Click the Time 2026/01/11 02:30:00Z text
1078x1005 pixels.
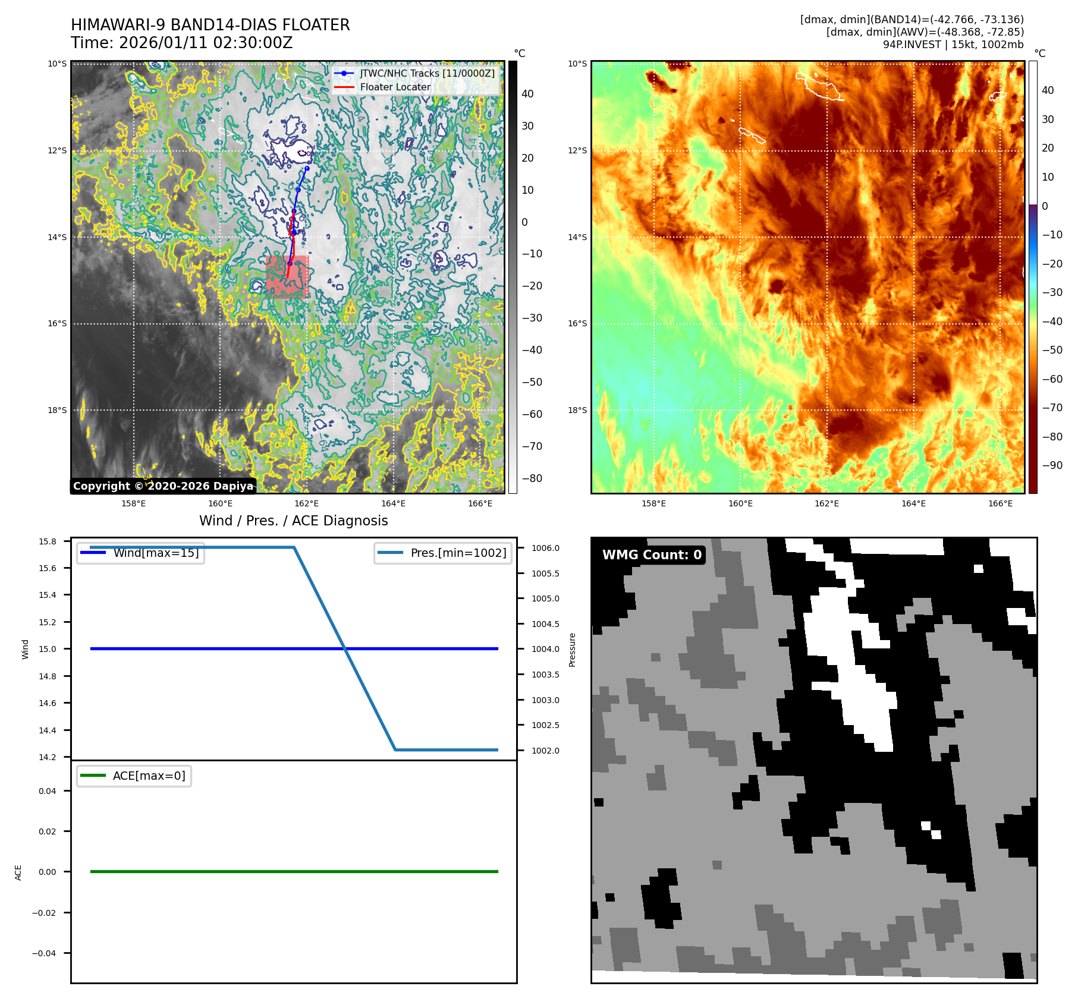tap(181, 43)
